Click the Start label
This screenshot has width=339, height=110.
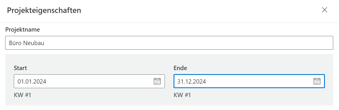pos(20,68)
